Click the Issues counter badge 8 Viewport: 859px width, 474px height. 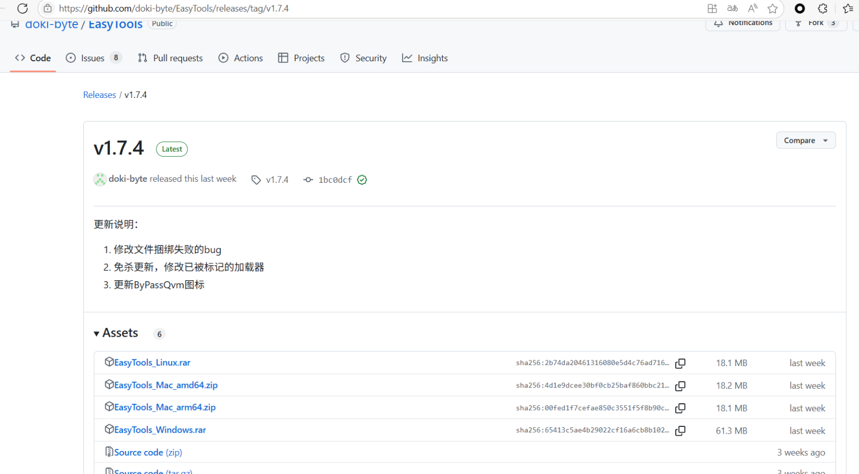tap(116, 58)
